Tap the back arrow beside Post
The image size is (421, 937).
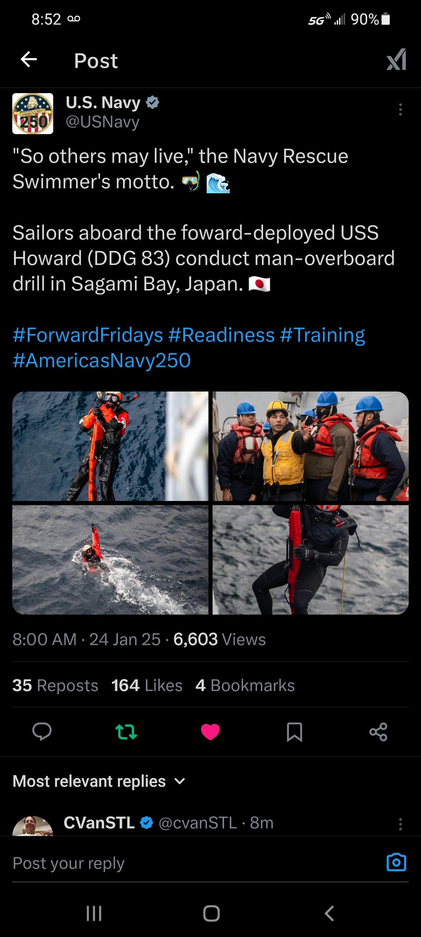tap(29, 59)
